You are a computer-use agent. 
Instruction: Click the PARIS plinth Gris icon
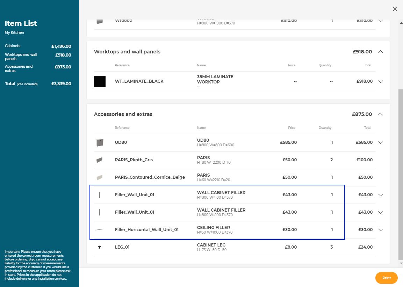click(x=100, y=160)
